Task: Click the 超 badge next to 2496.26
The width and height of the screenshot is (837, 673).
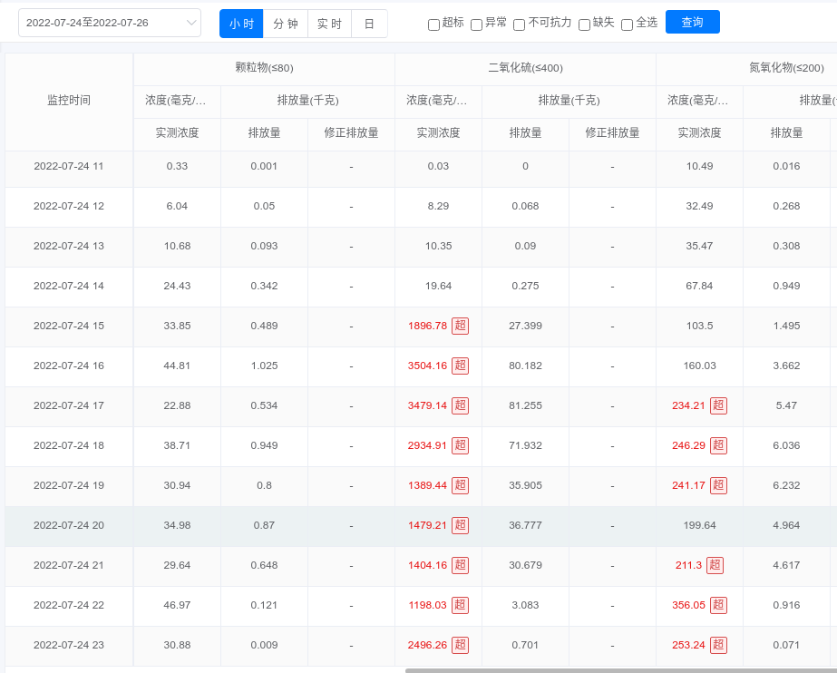Action: coord(460,645)
